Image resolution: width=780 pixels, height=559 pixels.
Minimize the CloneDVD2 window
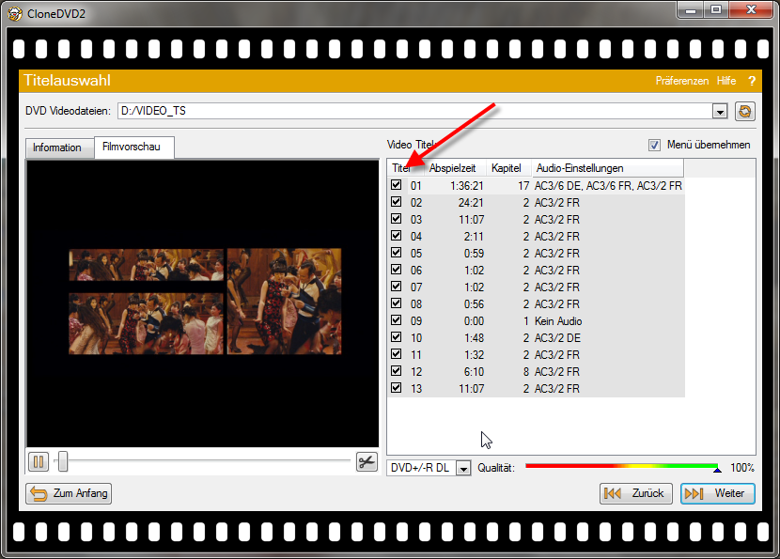point(691,10)
